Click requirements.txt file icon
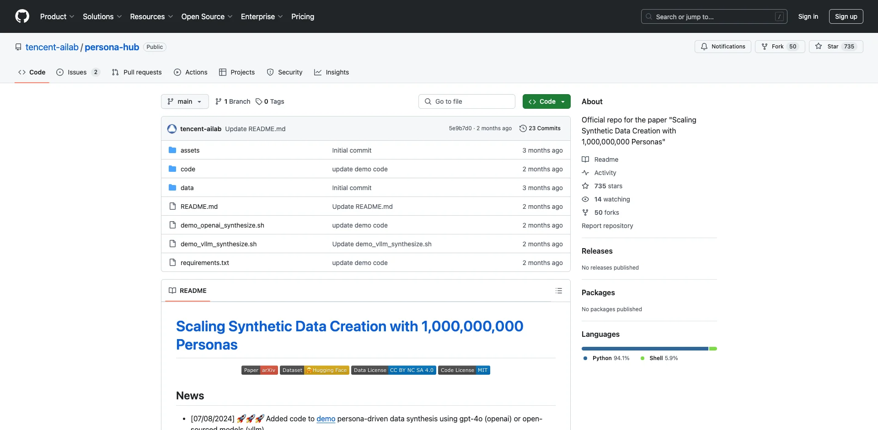This screenshot has width=878, height=430. 172,262
